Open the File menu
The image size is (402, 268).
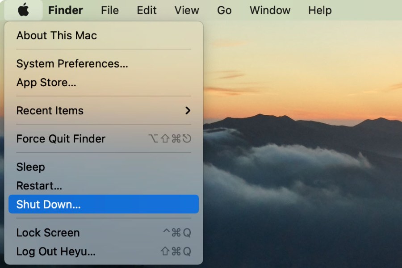110,10
